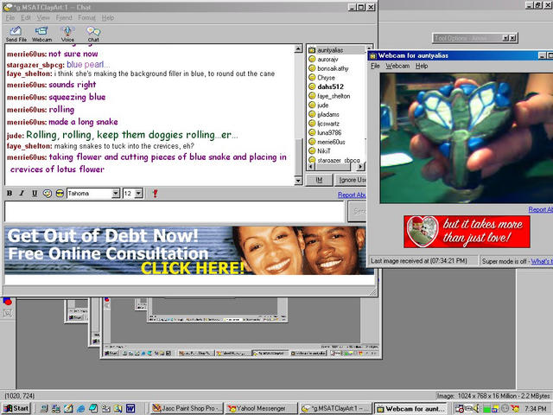Switch to Yahoo! Messenger taskbar item
This screenshot has height=415, width=553.
(x=262, y=408)
